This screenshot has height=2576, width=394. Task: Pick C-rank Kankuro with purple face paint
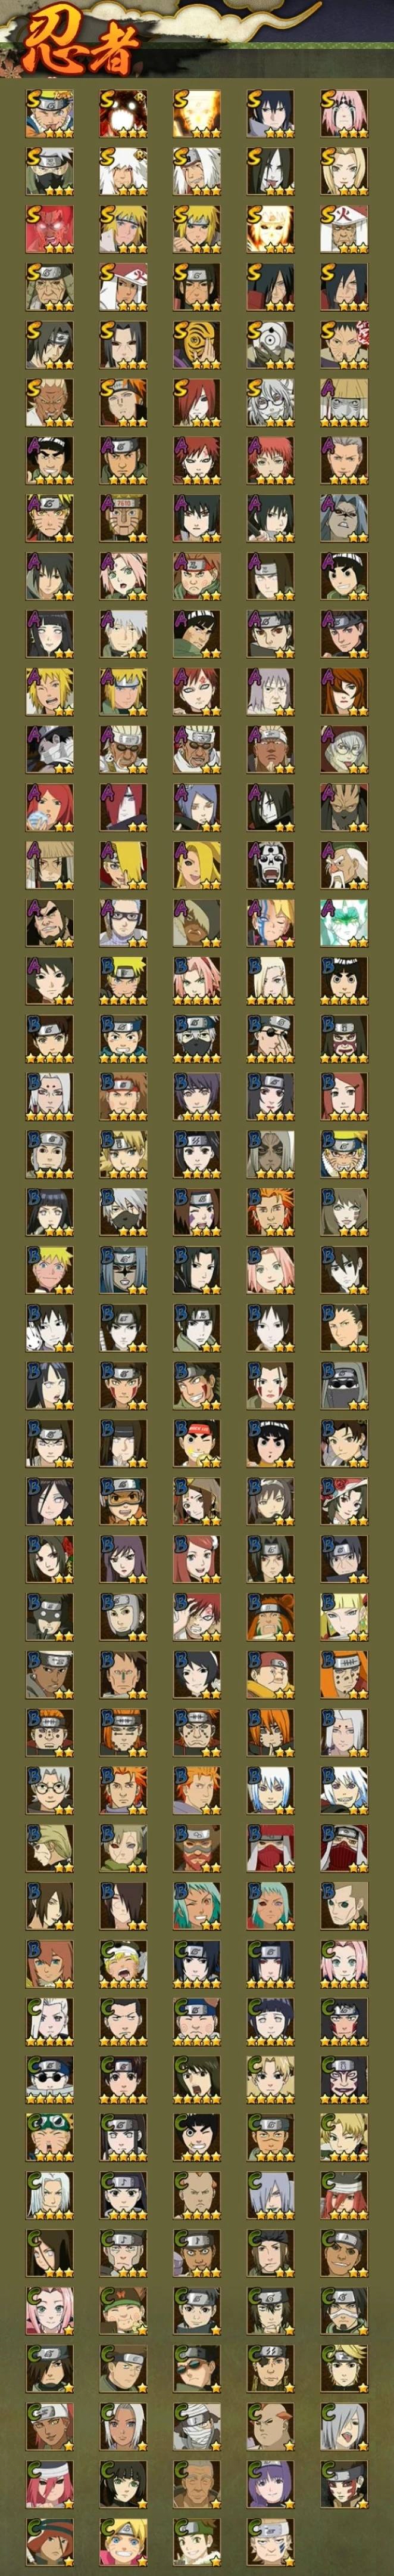(343, 2076)
